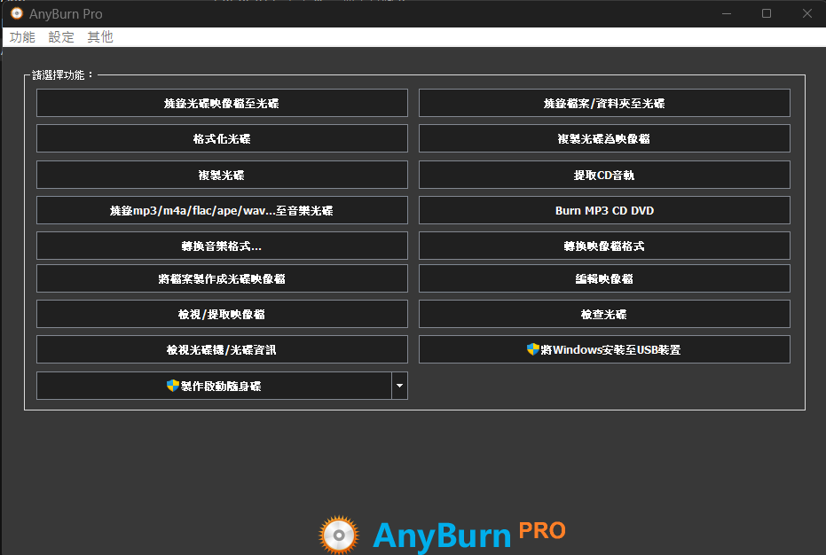826x555 pixels.
Task: Click the 複製光碟 button
Action: tap(222, 175)
